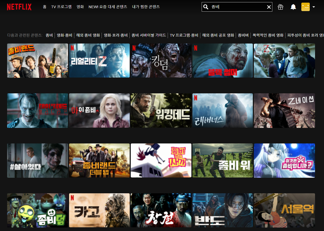Click the Netflix logo
324x231 pixels.
tap(19, 7)
